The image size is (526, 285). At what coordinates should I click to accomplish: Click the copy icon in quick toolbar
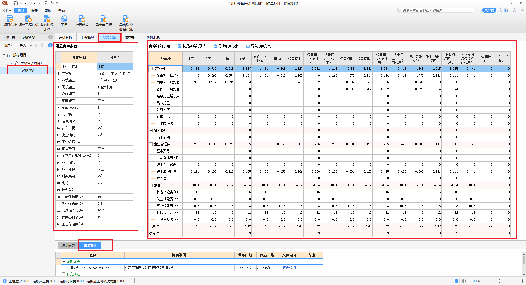coord(45,3)
